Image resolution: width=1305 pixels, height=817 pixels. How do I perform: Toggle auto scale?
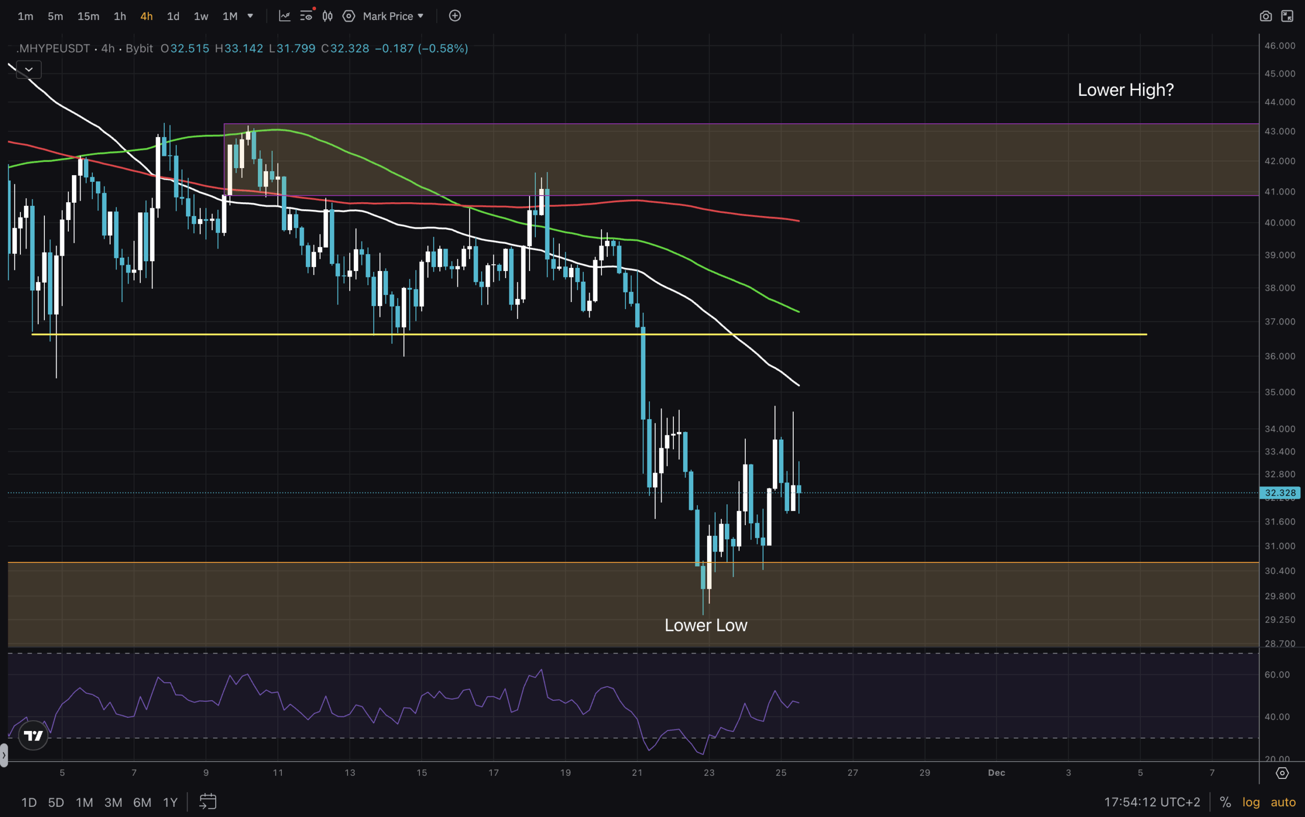[1283, 802]
